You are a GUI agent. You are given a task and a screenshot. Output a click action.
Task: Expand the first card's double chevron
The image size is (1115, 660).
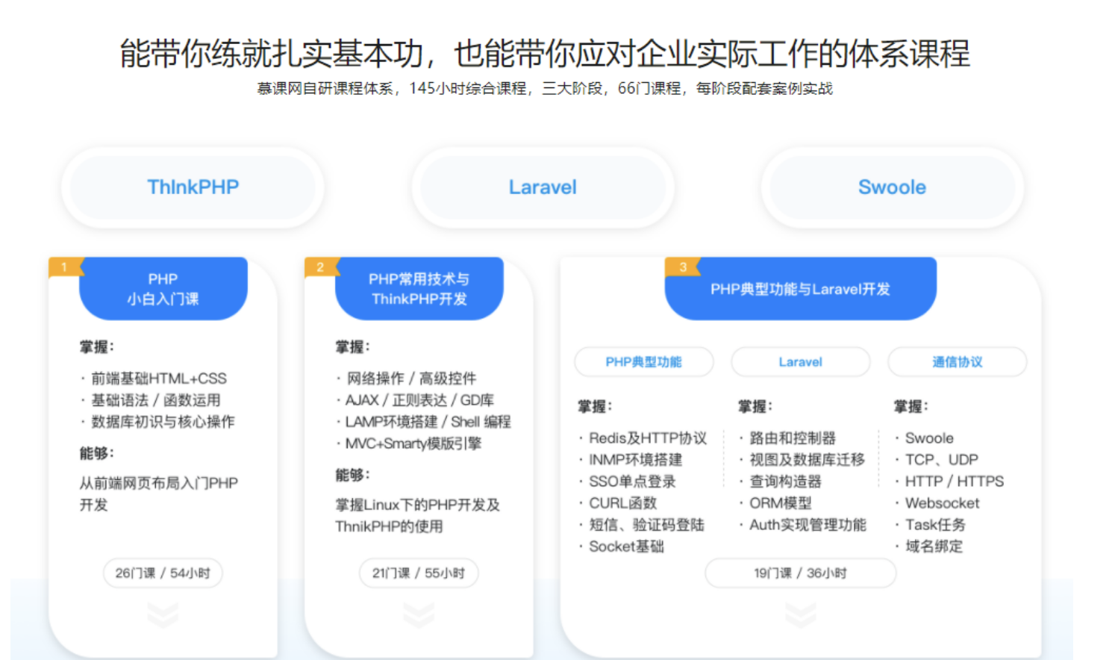point(163,615)
